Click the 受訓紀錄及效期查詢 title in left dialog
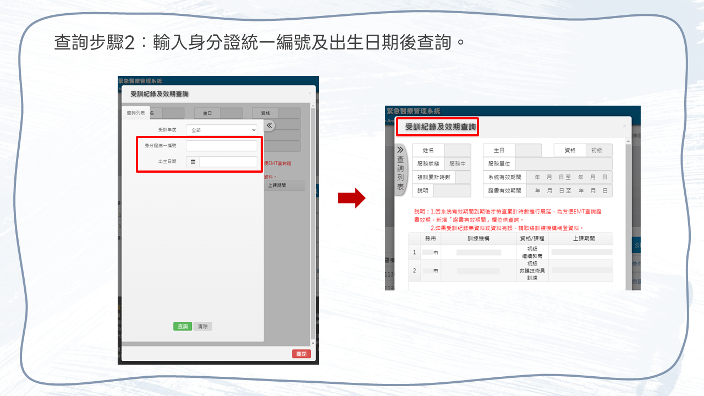This screenshot has width=704, height=396. [x=159, y=94]
